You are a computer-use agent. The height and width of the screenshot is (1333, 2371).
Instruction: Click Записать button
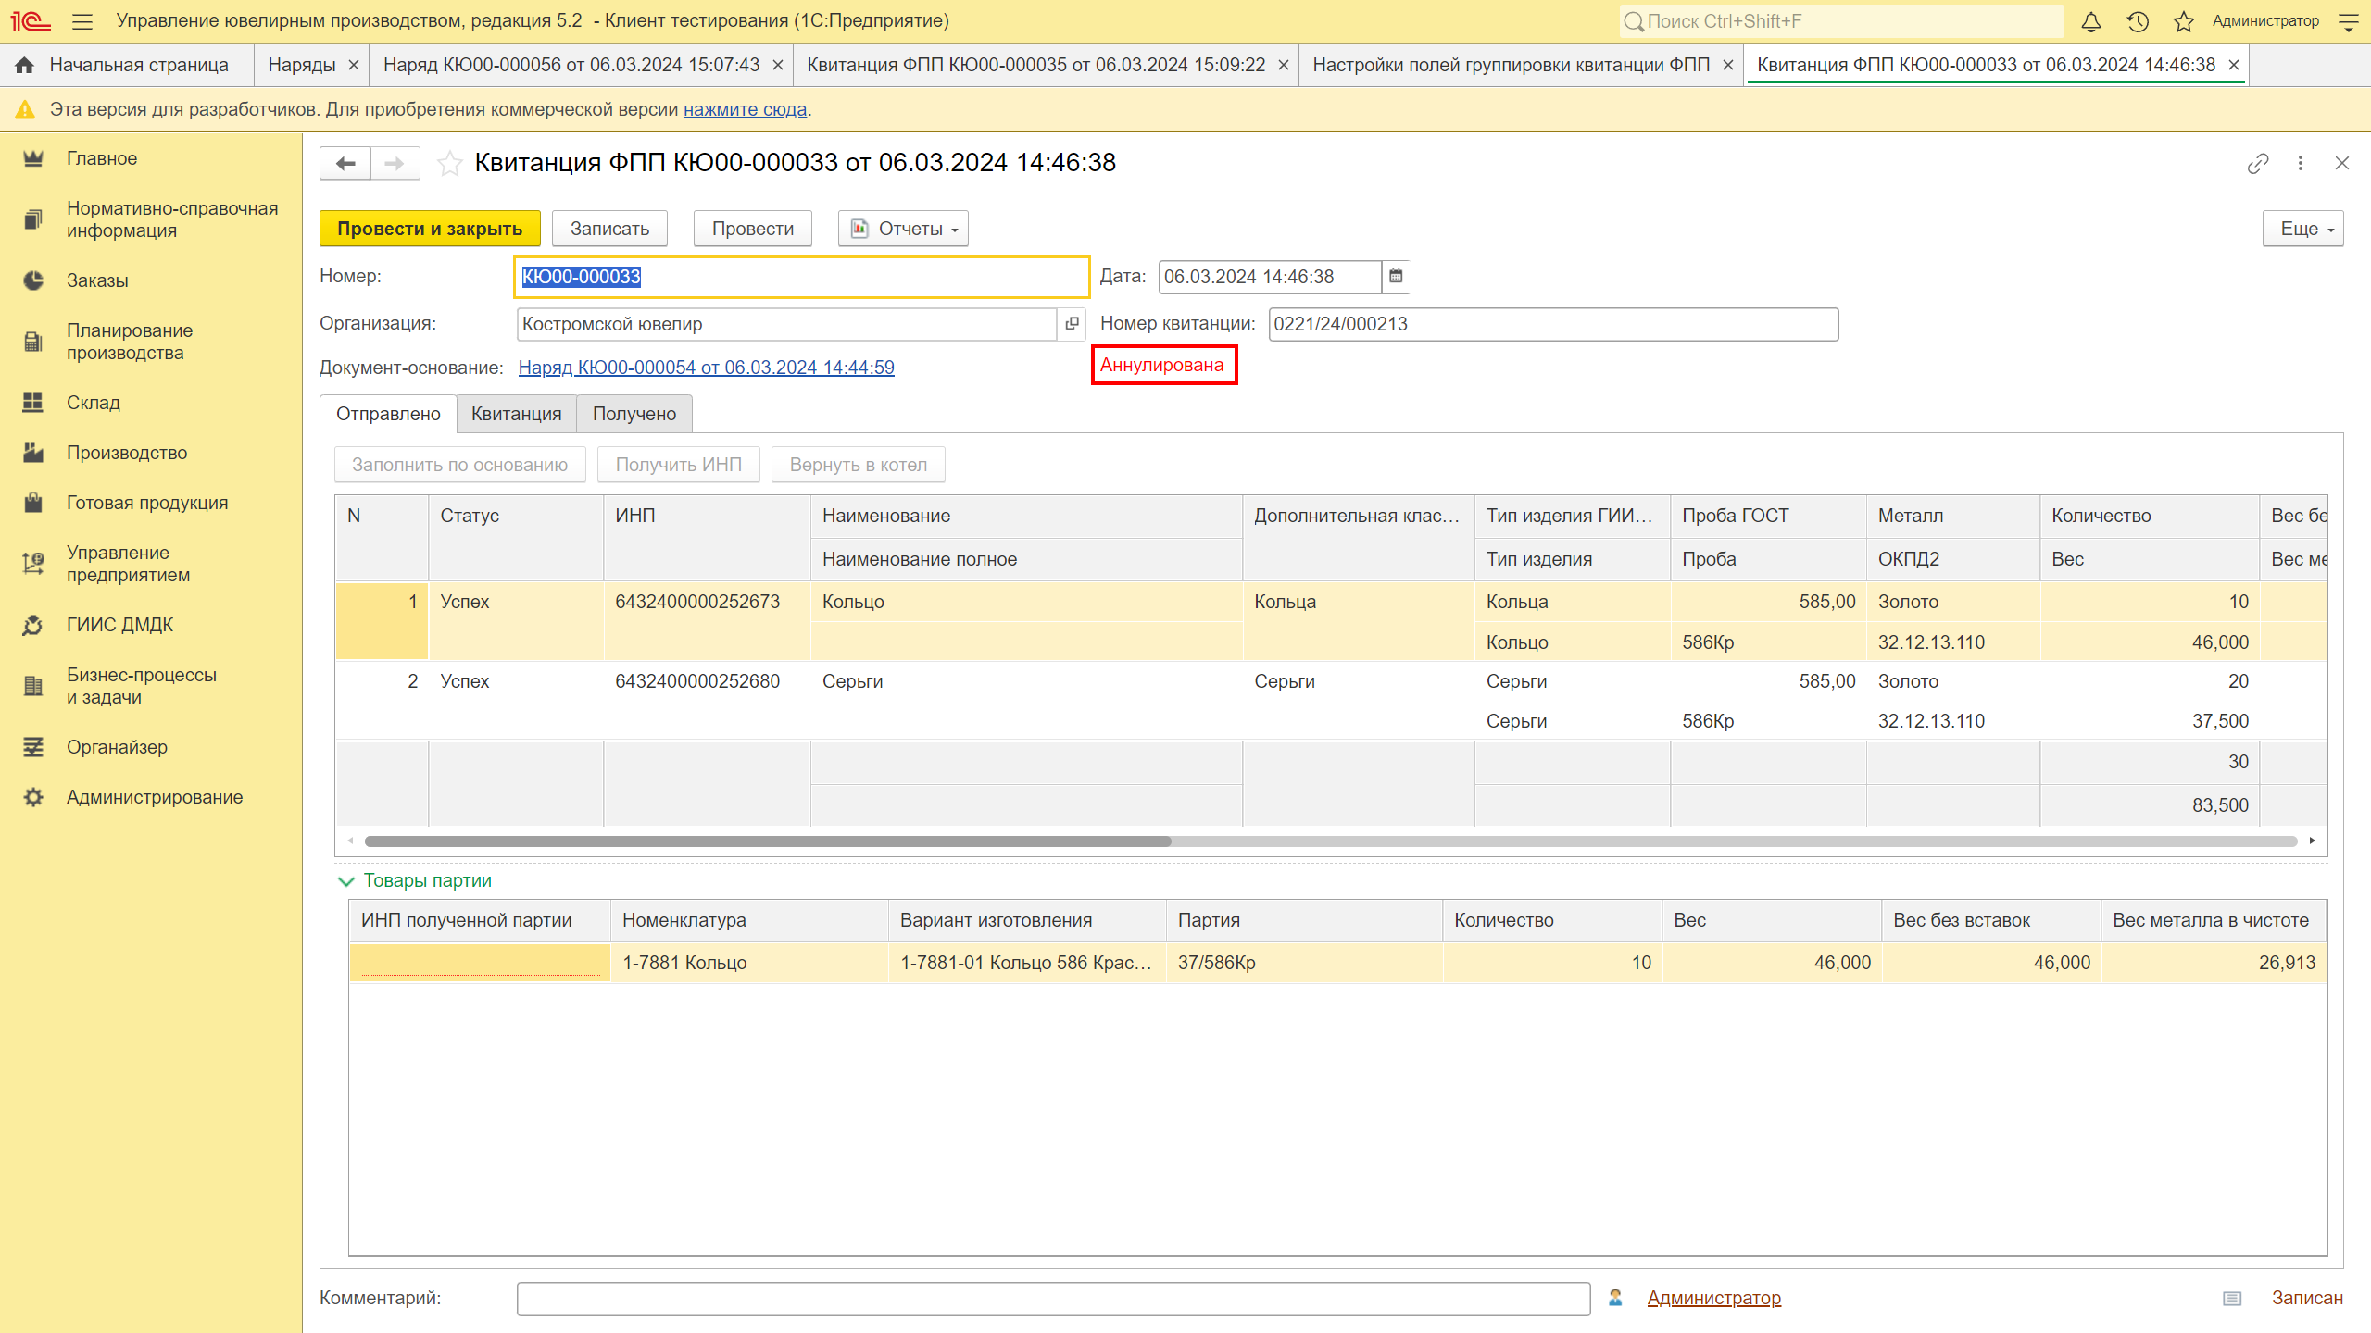coord(609,229)
